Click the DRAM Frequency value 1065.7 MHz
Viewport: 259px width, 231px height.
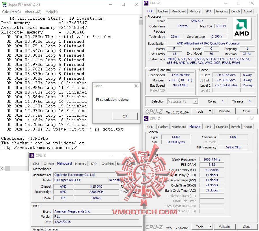tap(212, 159)
